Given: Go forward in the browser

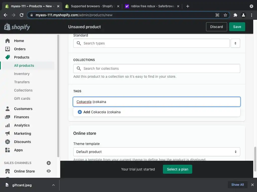Looking at the screenshot, I should [14, 15].
